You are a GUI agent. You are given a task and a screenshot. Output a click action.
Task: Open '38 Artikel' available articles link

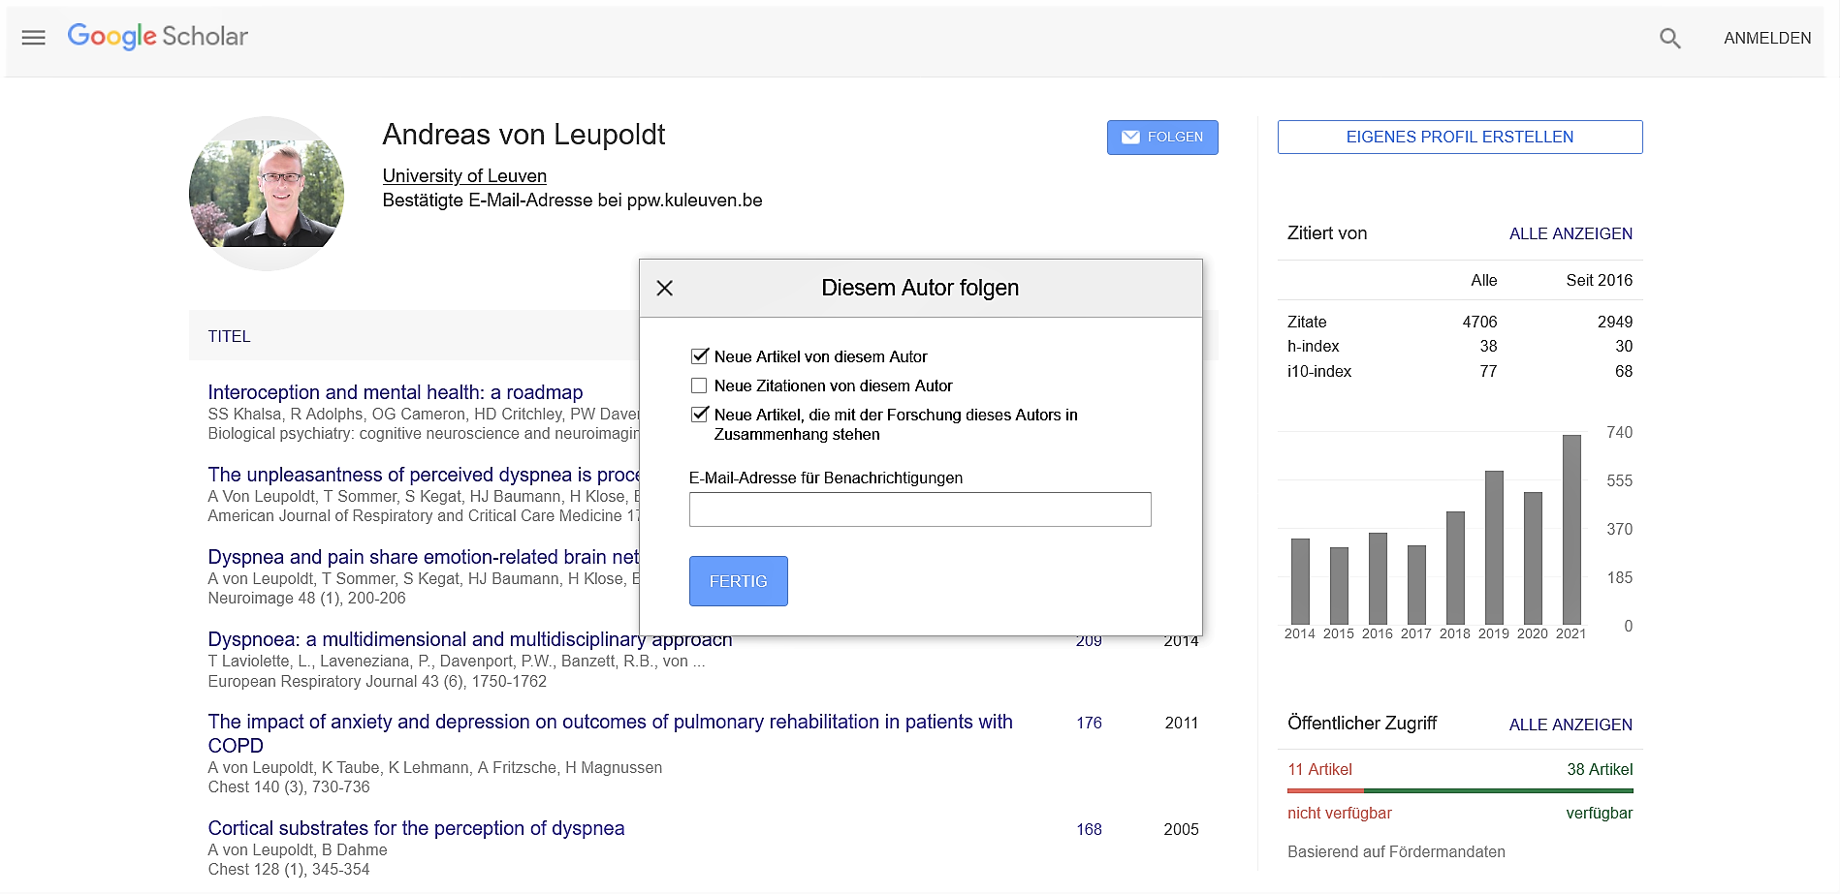1599,769
